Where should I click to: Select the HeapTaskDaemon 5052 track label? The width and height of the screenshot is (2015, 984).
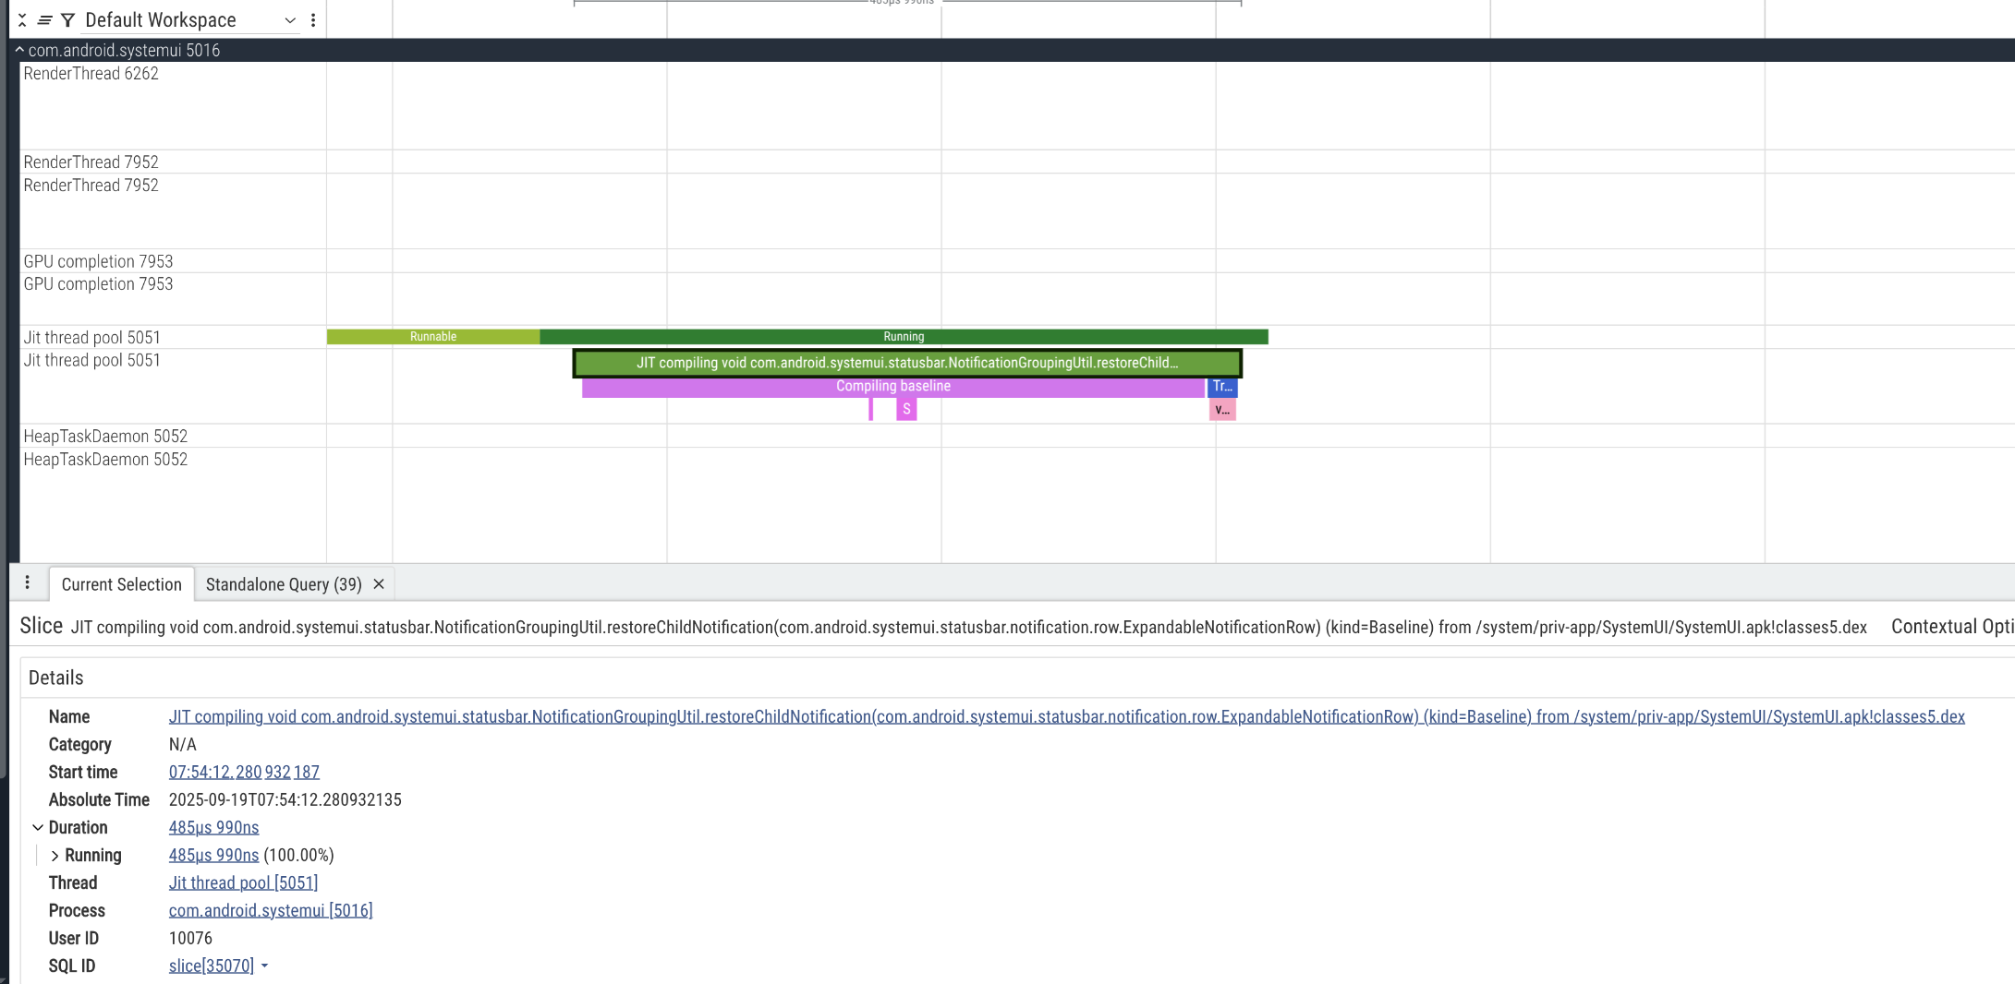(x=105, y=437)
